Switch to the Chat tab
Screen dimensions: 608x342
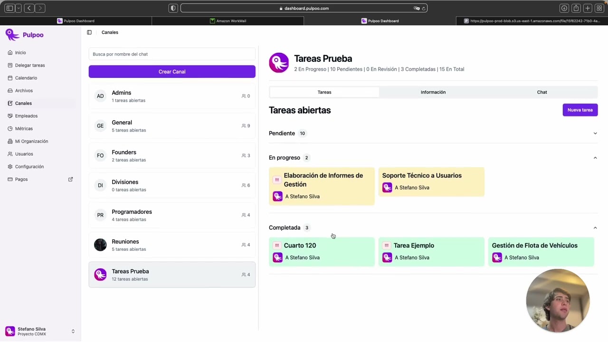[542, 92]
